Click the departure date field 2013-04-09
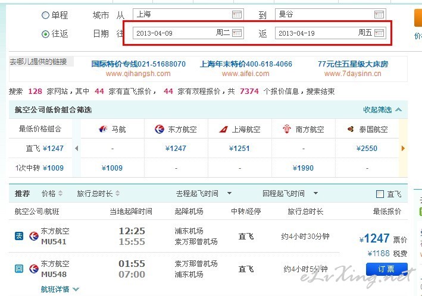This screenshot has height=296, width=422. tap(188, 33)
